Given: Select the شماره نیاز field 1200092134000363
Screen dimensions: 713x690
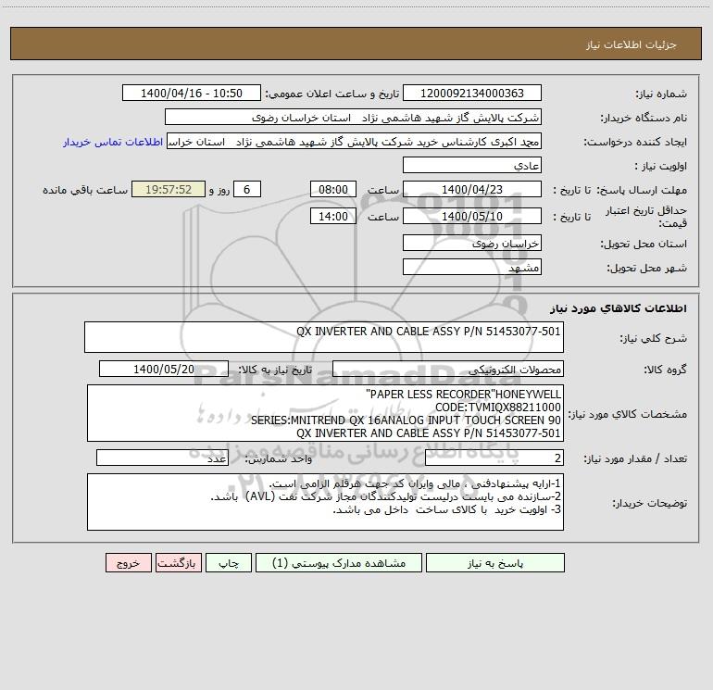Looking at the screenshot, I should (x=472, y=93).
